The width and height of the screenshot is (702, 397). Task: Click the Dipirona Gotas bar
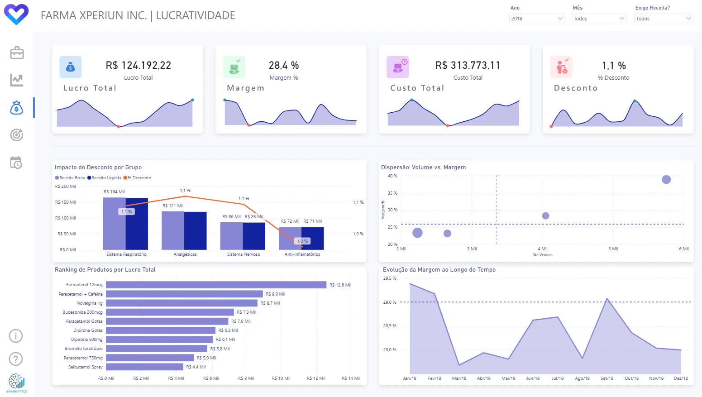(x=161, y=330)
